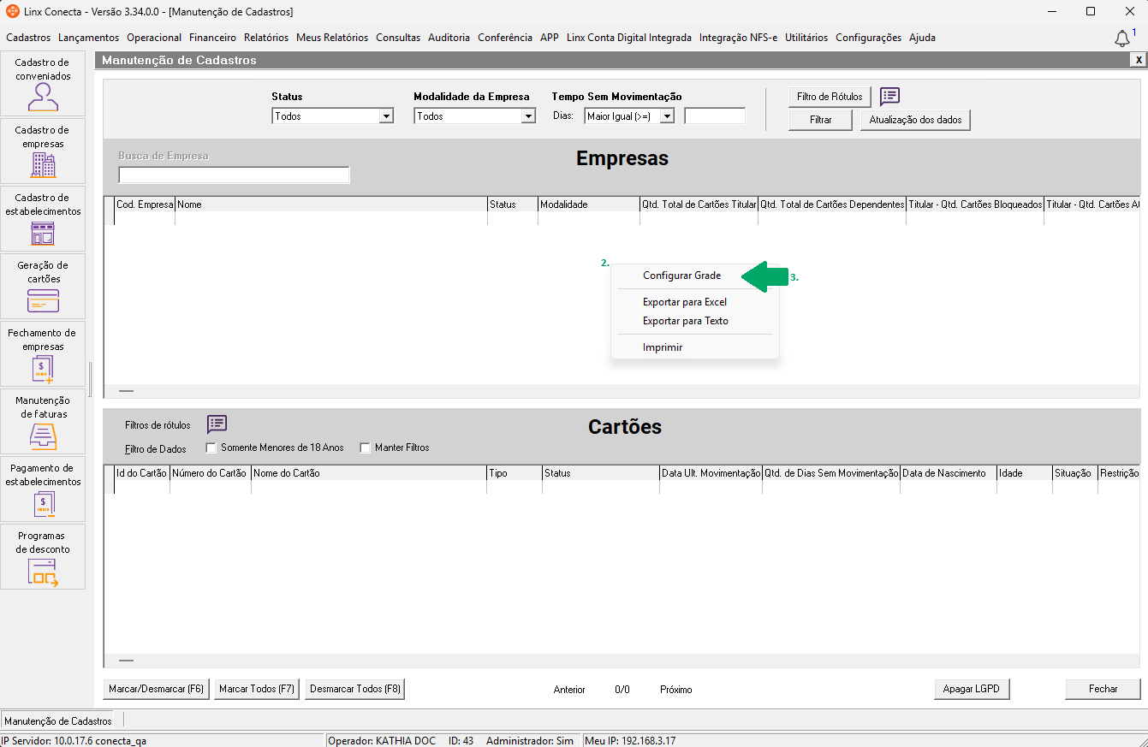Click Qtd. Total de Cartões Titular header
The height and width of the screenshot is (747, 1148).
tap(699, 205)
